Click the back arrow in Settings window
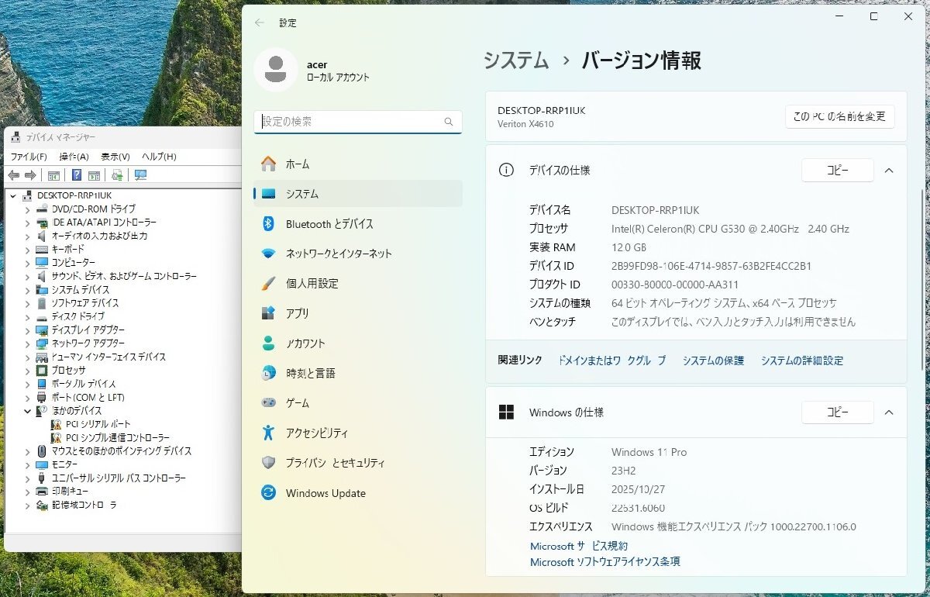The width and height of the screenshot is (930, 597). [260, 23]
